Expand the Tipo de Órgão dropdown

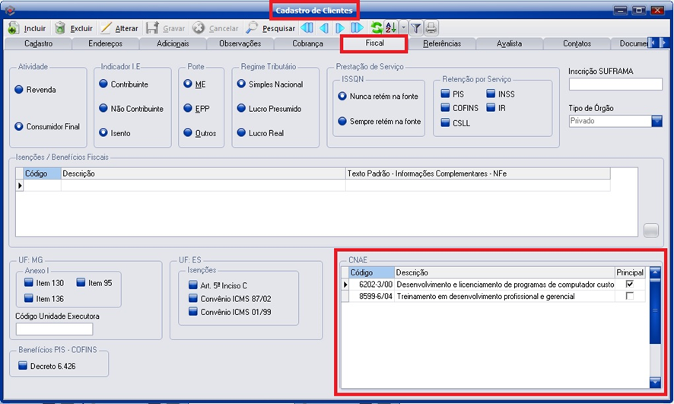(657, 121)
